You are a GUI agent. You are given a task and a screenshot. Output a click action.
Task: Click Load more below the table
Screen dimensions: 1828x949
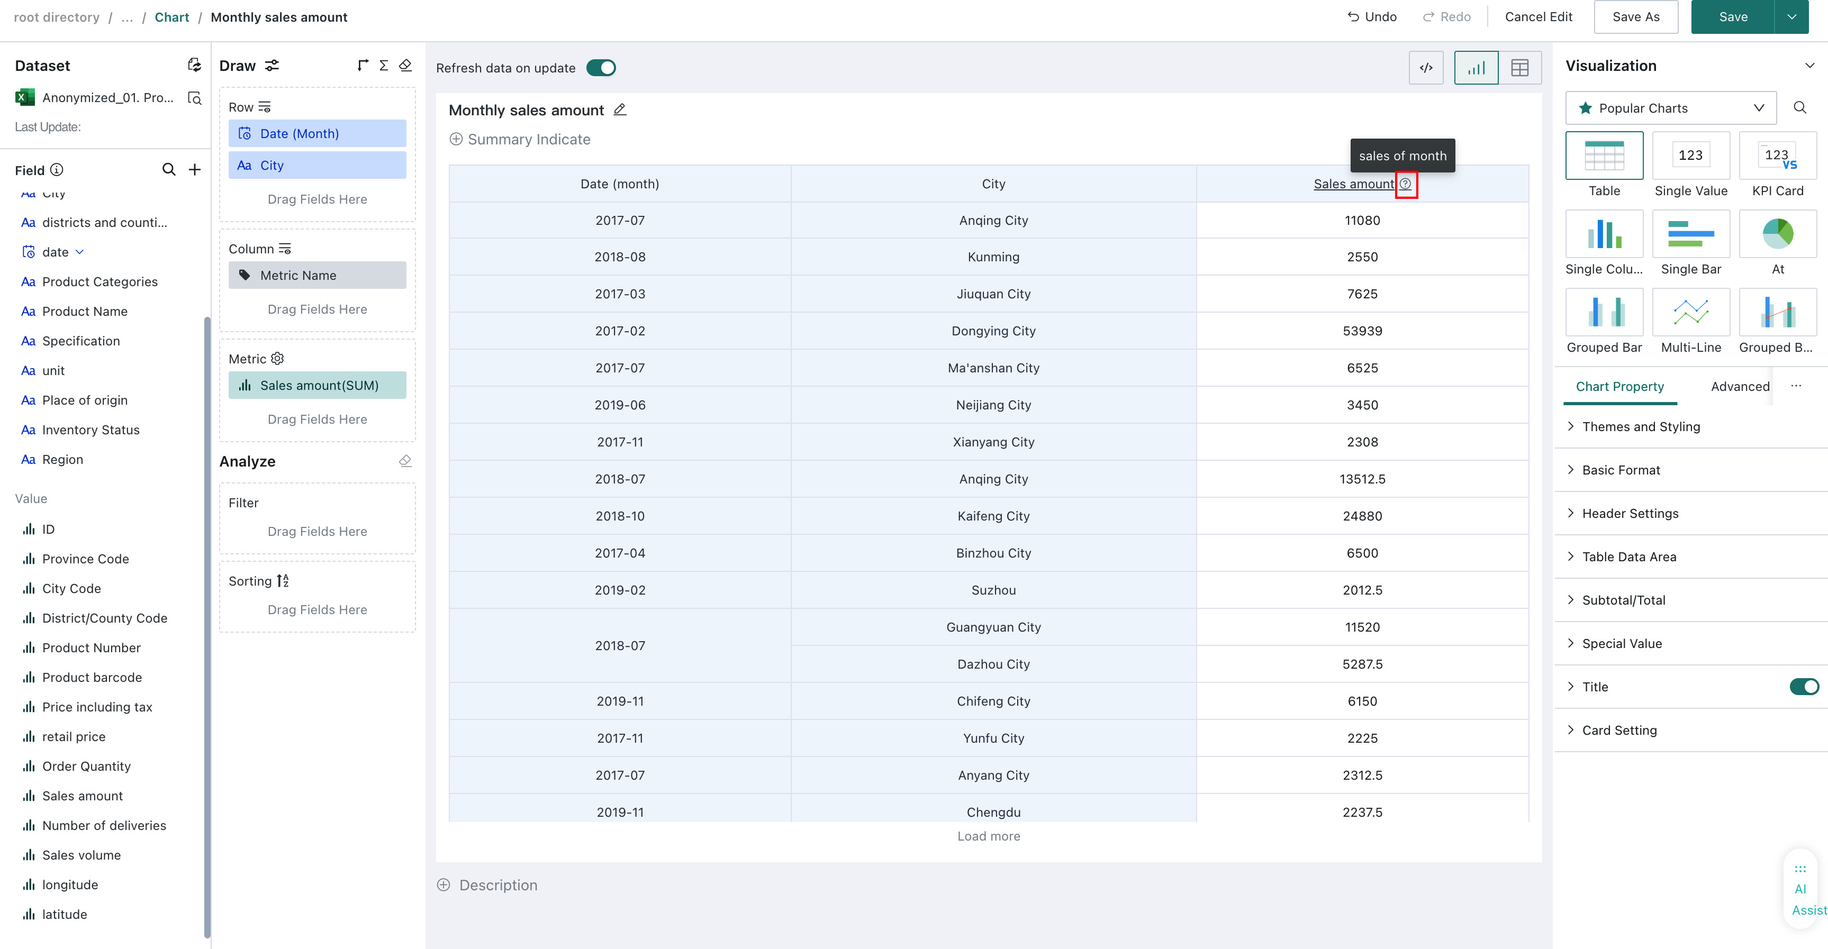click(x=988, y=836)
